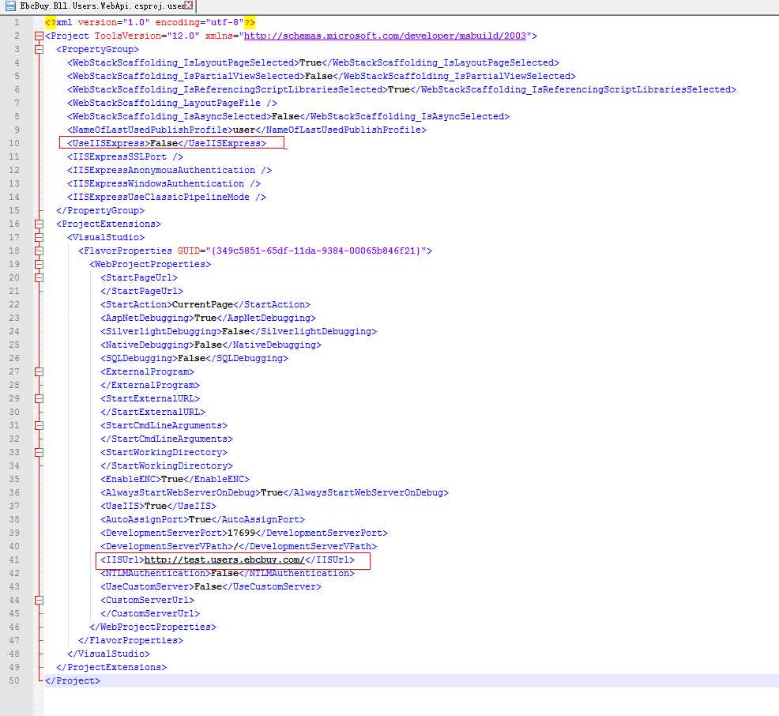Click the DevelopmentServerVPath opening tag
Image resolution: width=779 pixels, height=716 pixels.
point(167,546)
